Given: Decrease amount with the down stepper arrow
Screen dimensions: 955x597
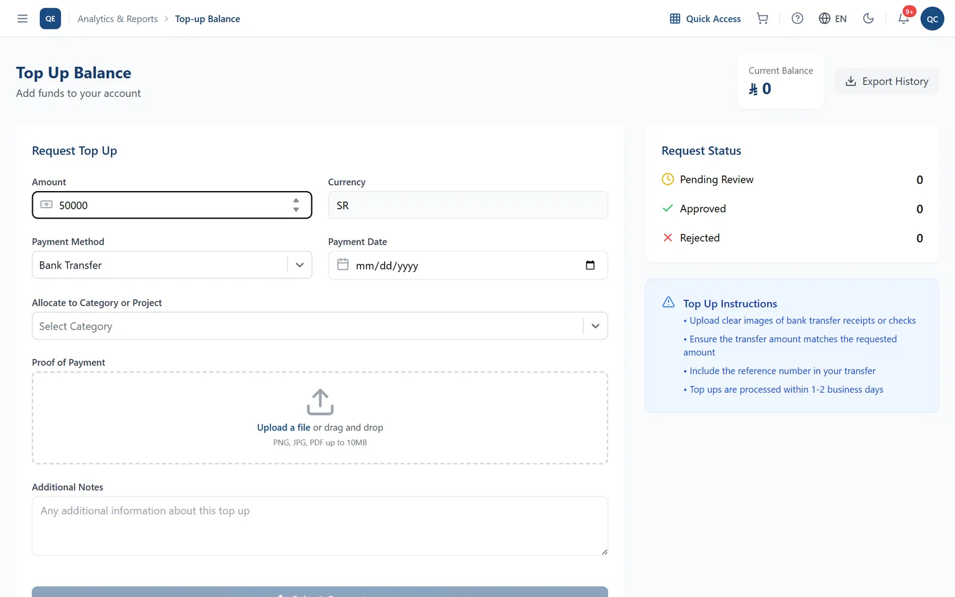Looking at the screenshot, I should tap(296, 210).
